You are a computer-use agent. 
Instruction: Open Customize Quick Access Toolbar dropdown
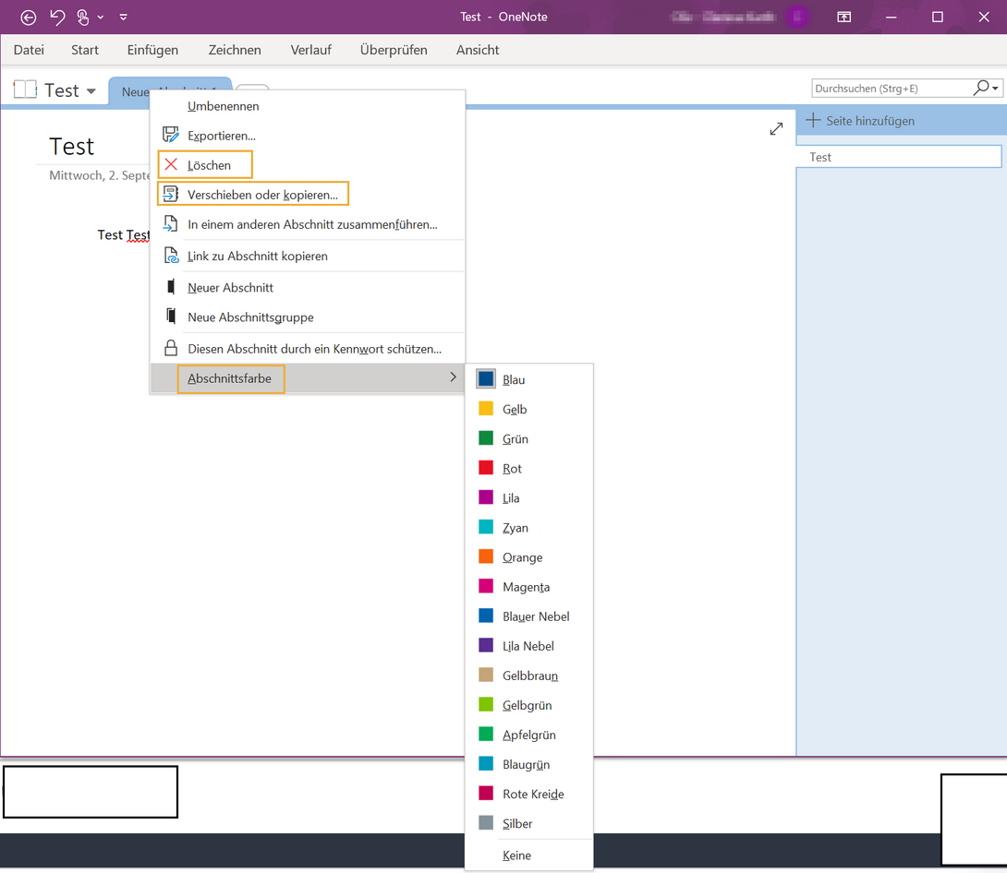coord(123,17)
